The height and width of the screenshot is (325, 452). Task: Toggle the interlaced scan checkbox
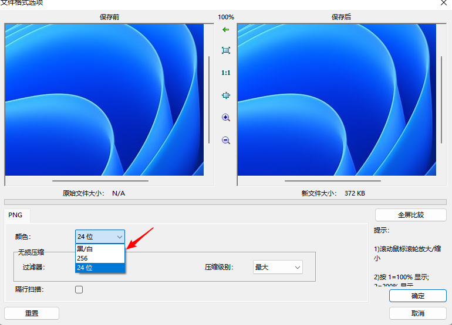click(x=79, y=289)
